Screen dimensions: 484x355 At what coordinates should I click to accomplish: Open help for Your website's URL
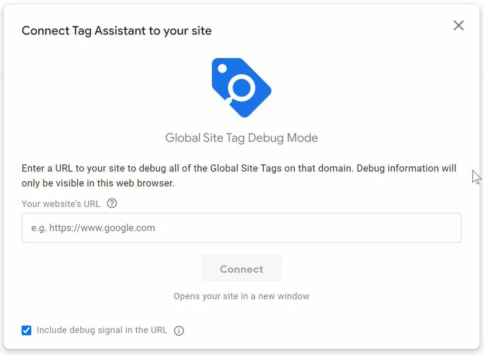point(112,204)
